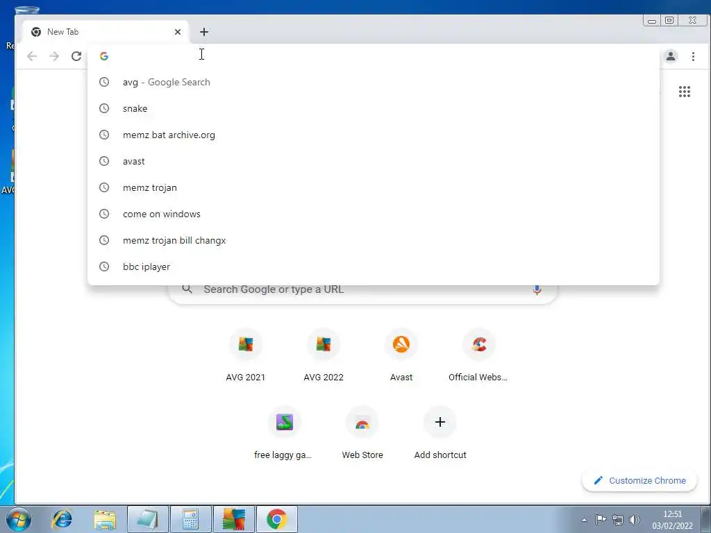Choose the 'avg - Google Search' suggestion
Screen dimensions: 711x533
coord(373,82)
